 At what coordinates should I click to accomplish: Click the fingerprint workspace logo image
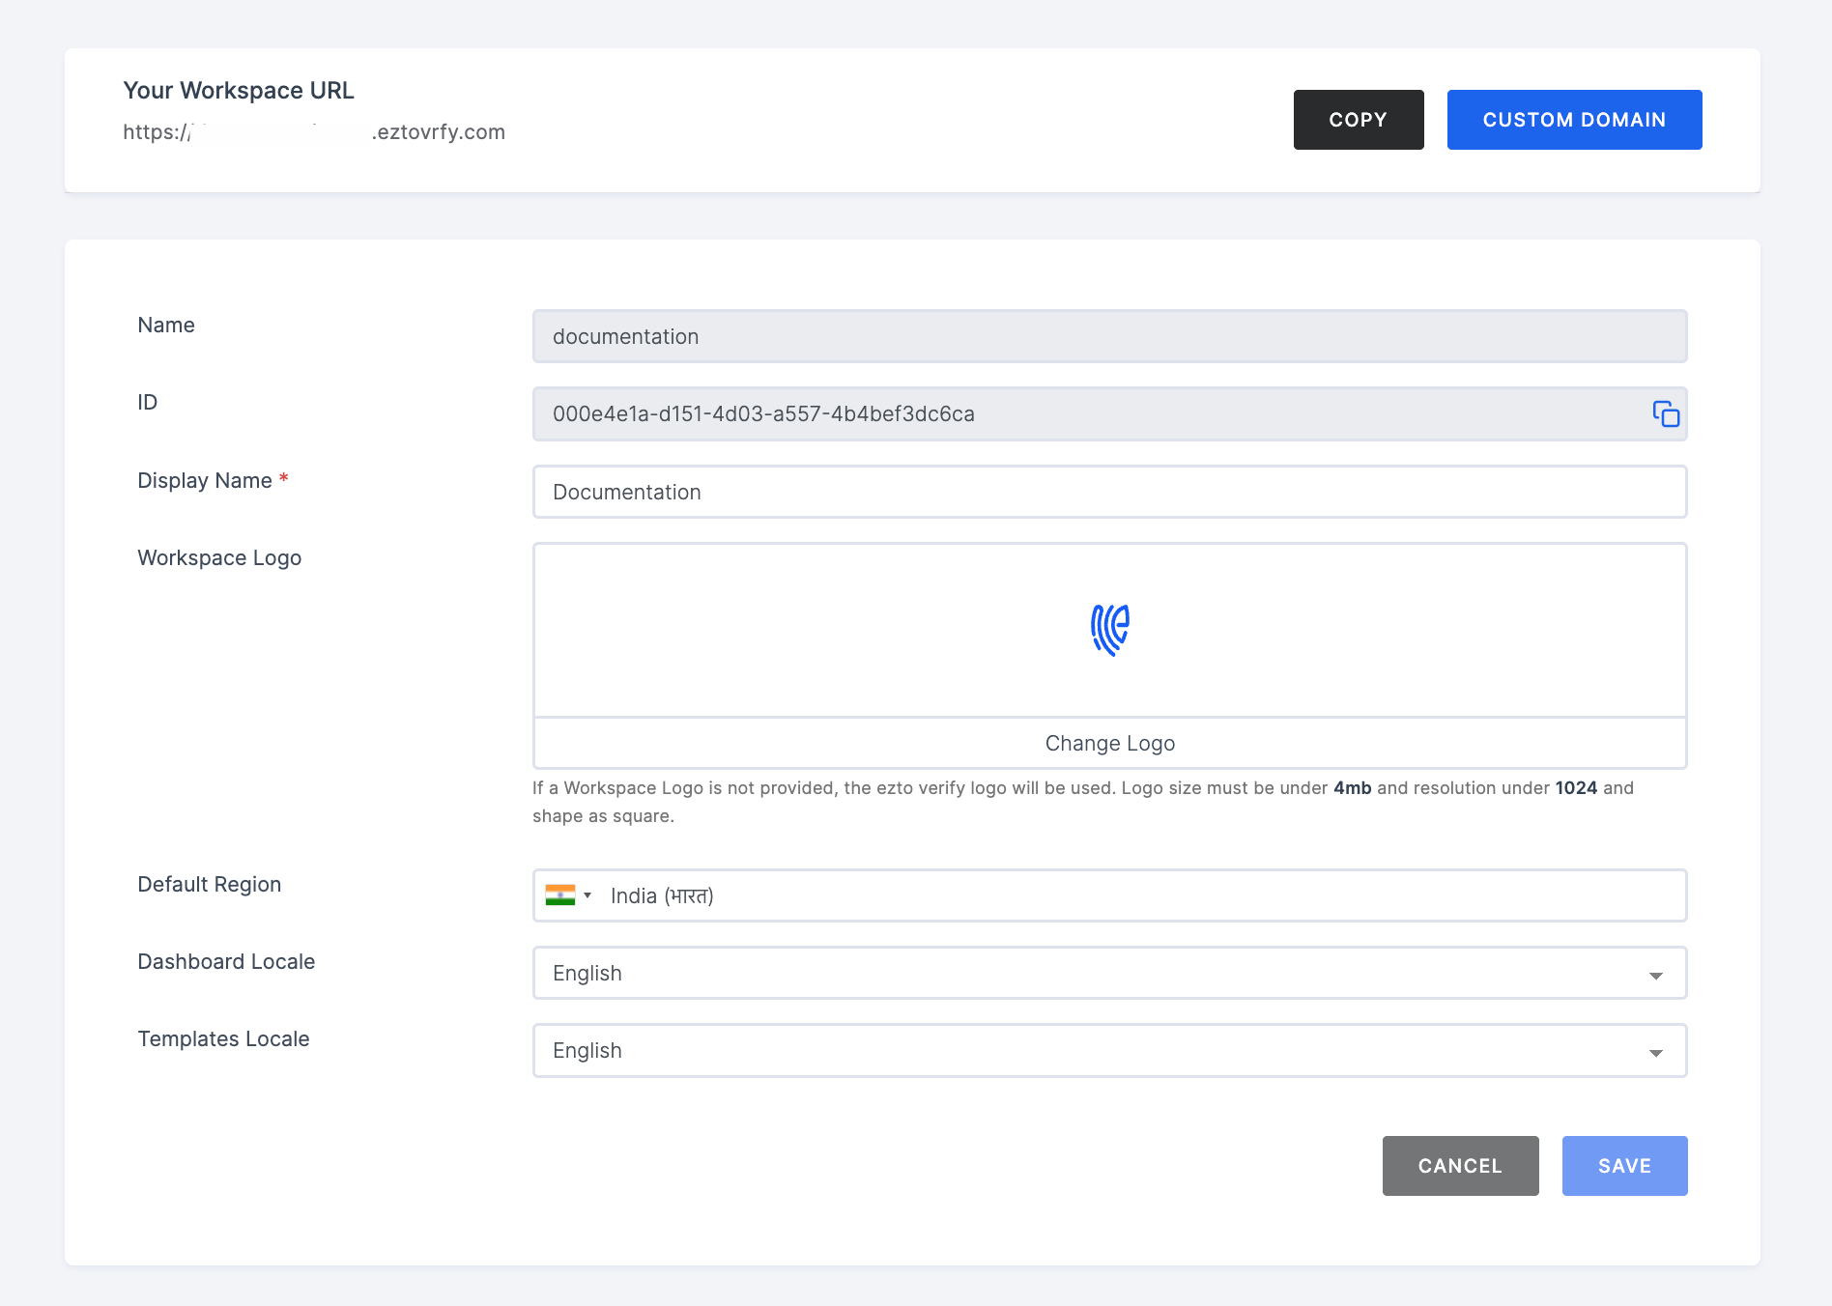point(1110,630)
